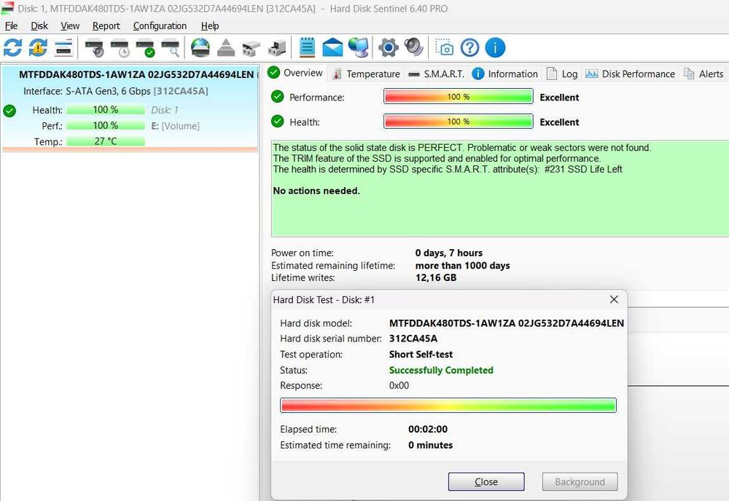Click the grey disk drives toolbar icon
729x501 pixels.
click(x=252, y=47)
